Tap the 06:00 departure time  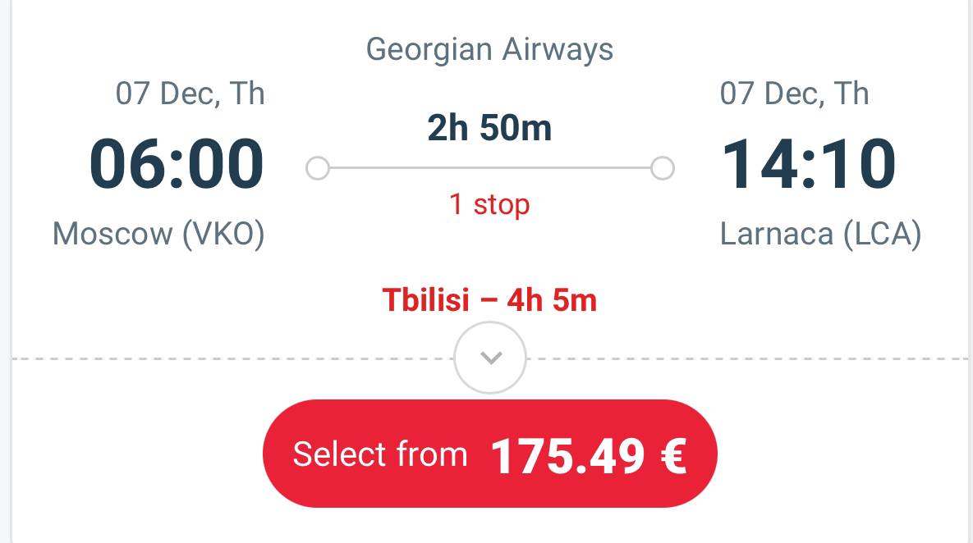pyautogui.click(x=177, y=164)
